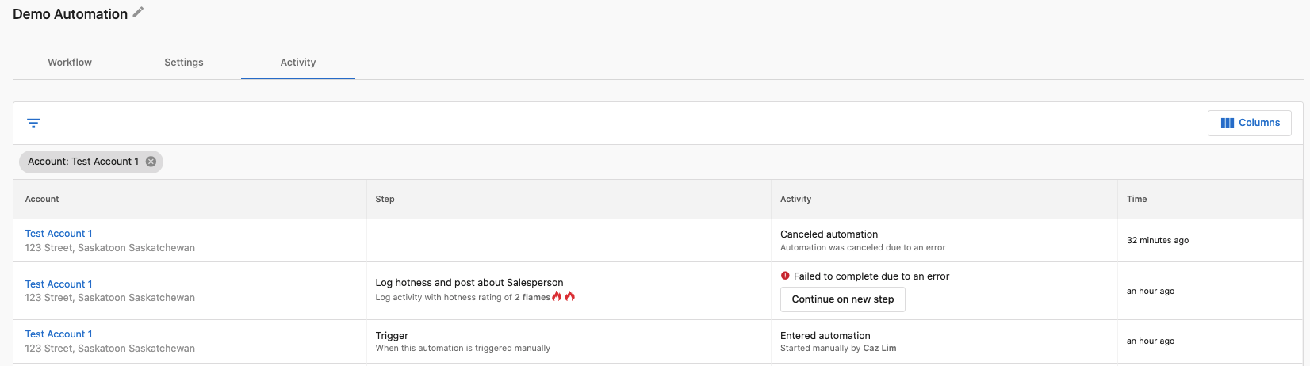Viewport: 1310px width, 366px height.
Task: Sort by the Time column header
Action: pyautogui.click(x=1136, y=199)
